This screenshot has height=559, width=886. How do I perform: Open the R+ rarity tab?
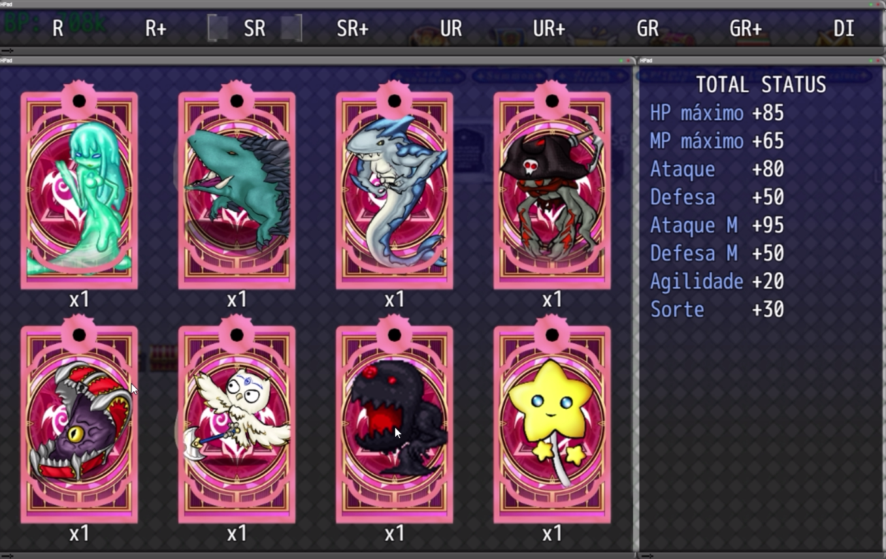click(156, 29)
